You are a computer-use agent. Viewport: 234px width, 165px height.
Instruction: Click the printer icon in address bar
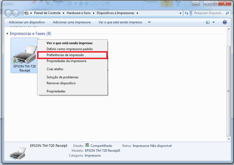point(27,13)
